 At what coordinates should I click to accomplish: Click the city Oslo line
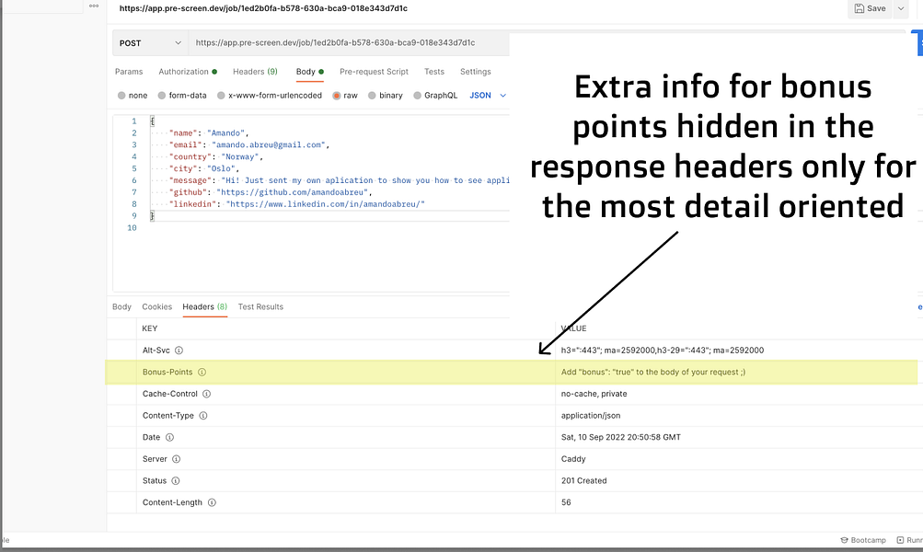point(204,169)
